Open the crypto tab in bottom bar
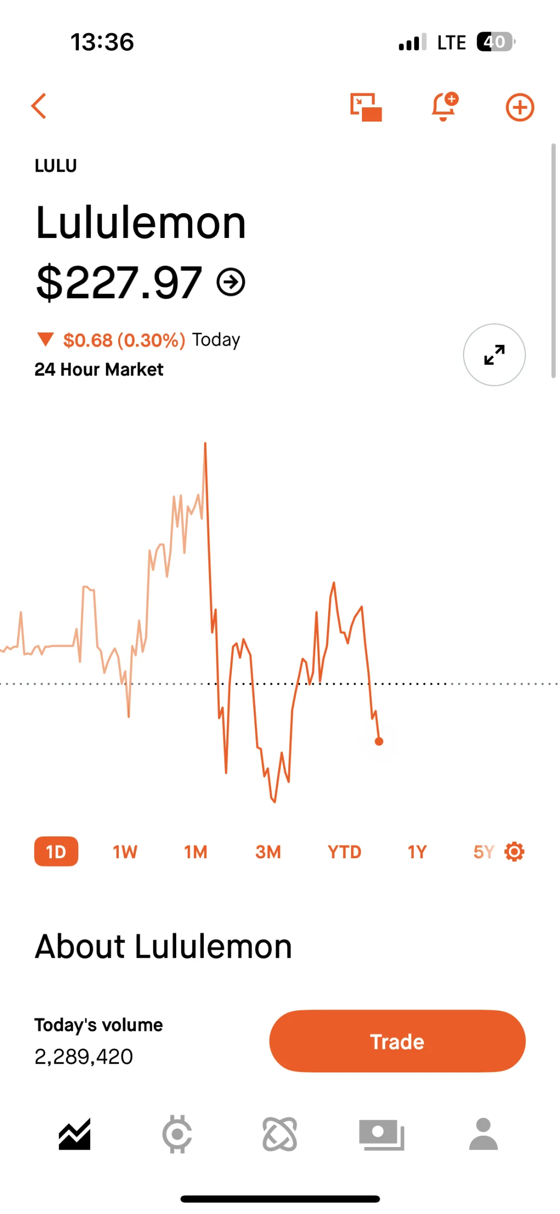This screenshot has height=1214, width=560. point(177,1134)
